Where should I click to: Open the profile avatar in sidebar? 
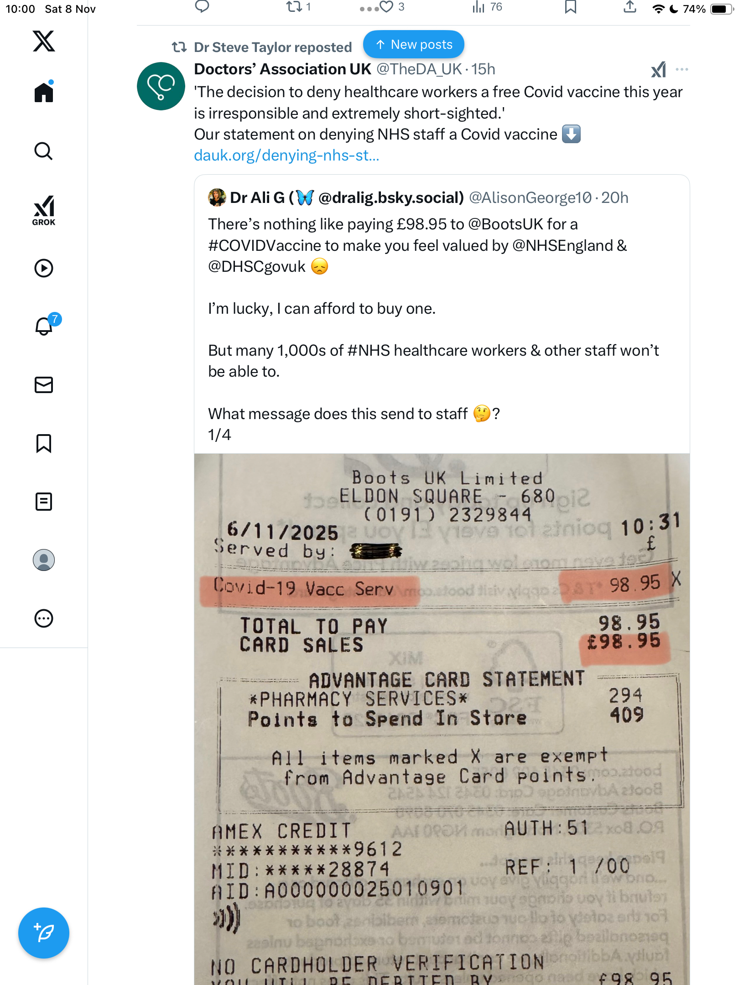(44, 560)
